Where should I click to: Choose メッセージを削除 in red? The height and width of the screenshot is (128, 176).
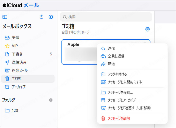132,118
